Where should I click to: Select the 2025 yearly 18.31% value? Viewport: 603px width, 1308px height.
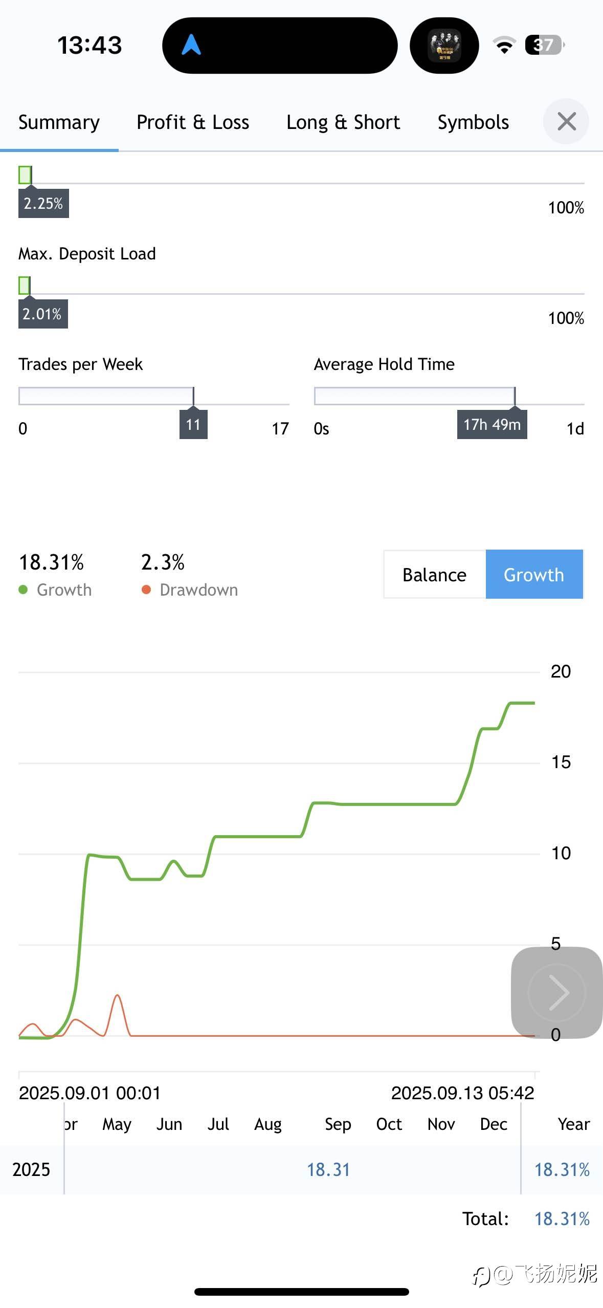click(x=562, y=1169)
